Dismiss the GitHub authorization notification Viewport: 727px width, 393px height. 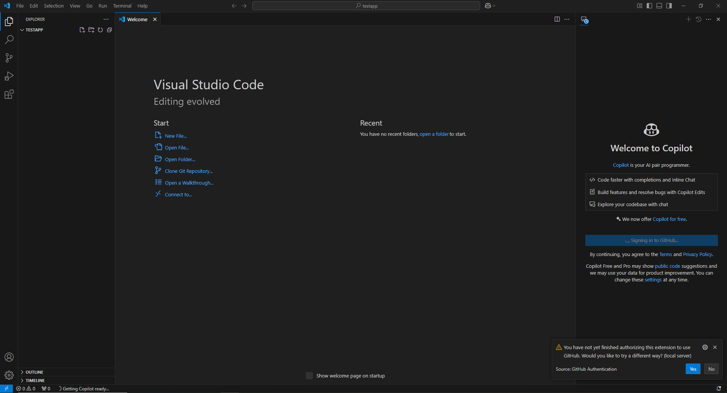[x=715, y=347]
